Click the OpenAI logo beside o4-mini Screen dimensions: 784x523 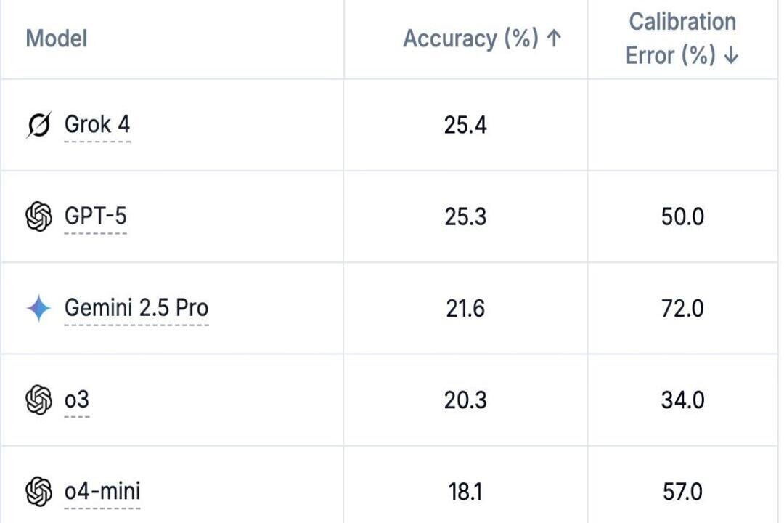(x=38, y=492)
